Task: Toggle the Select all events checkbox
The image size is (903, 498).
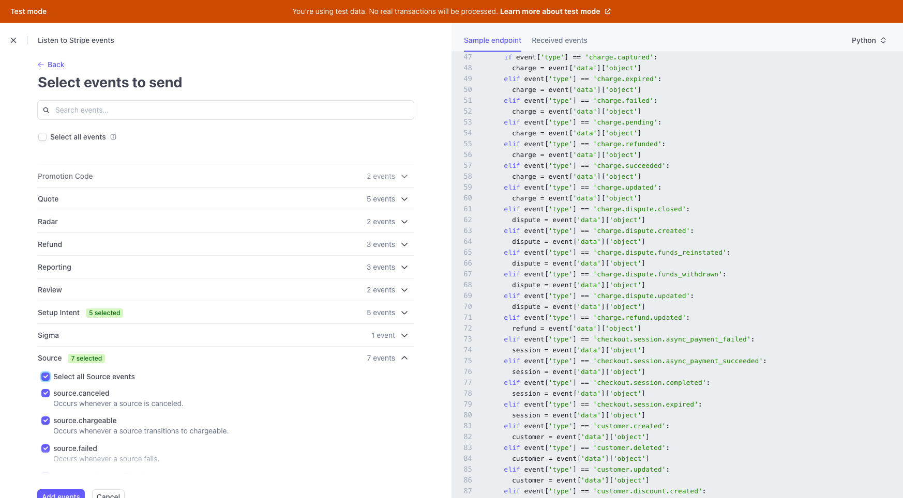Action: (x=42, y=137)
